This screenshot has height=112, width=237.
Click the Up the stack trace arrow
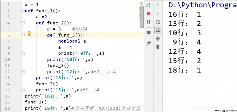point(158,5)
